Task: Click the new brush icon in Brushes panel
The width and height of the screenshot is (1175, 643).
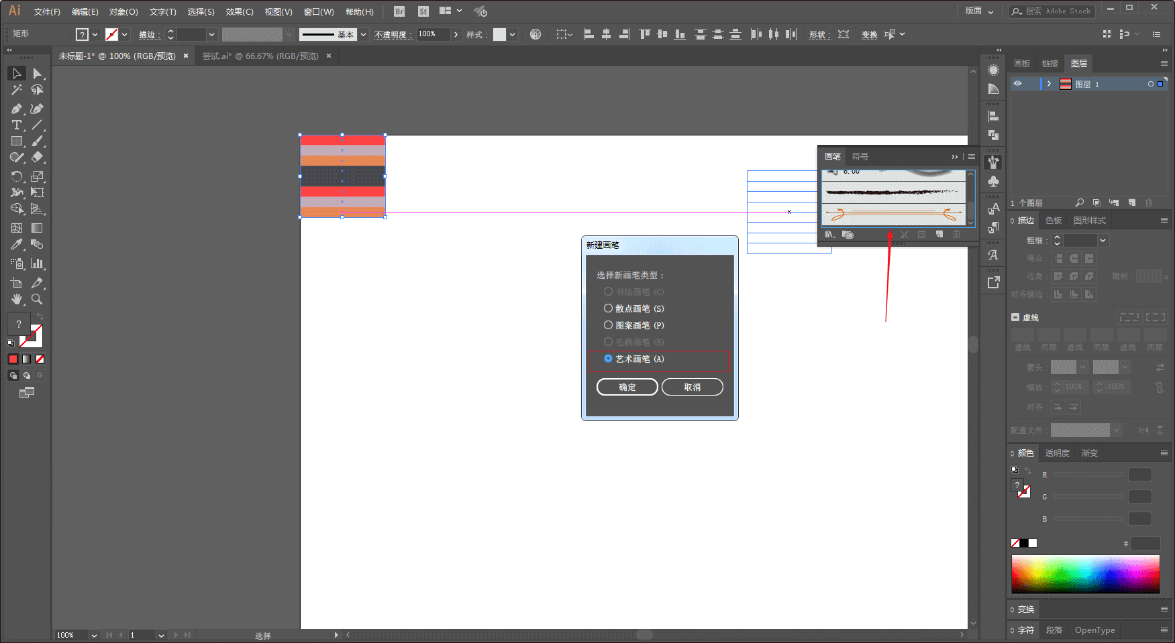Action: (x=939, y=235)
